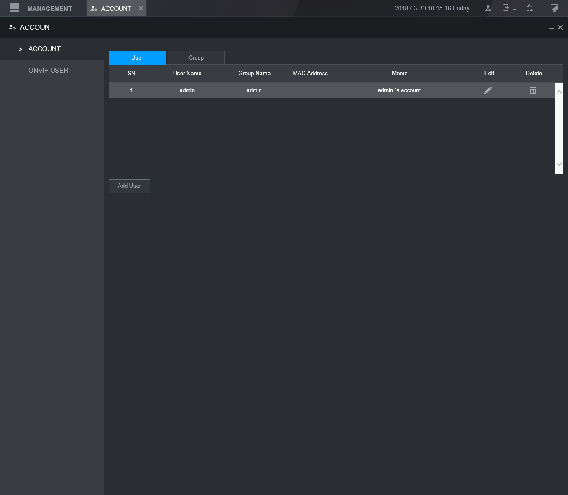
Task: Switch to the Group tab
Action: coord(196,58)
